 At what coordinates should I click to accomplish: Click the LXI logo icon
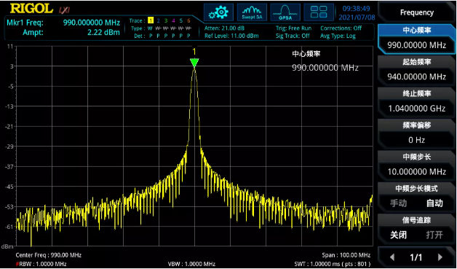point(64,10)
